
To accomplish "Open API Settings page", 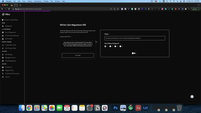I will [9, 55].
